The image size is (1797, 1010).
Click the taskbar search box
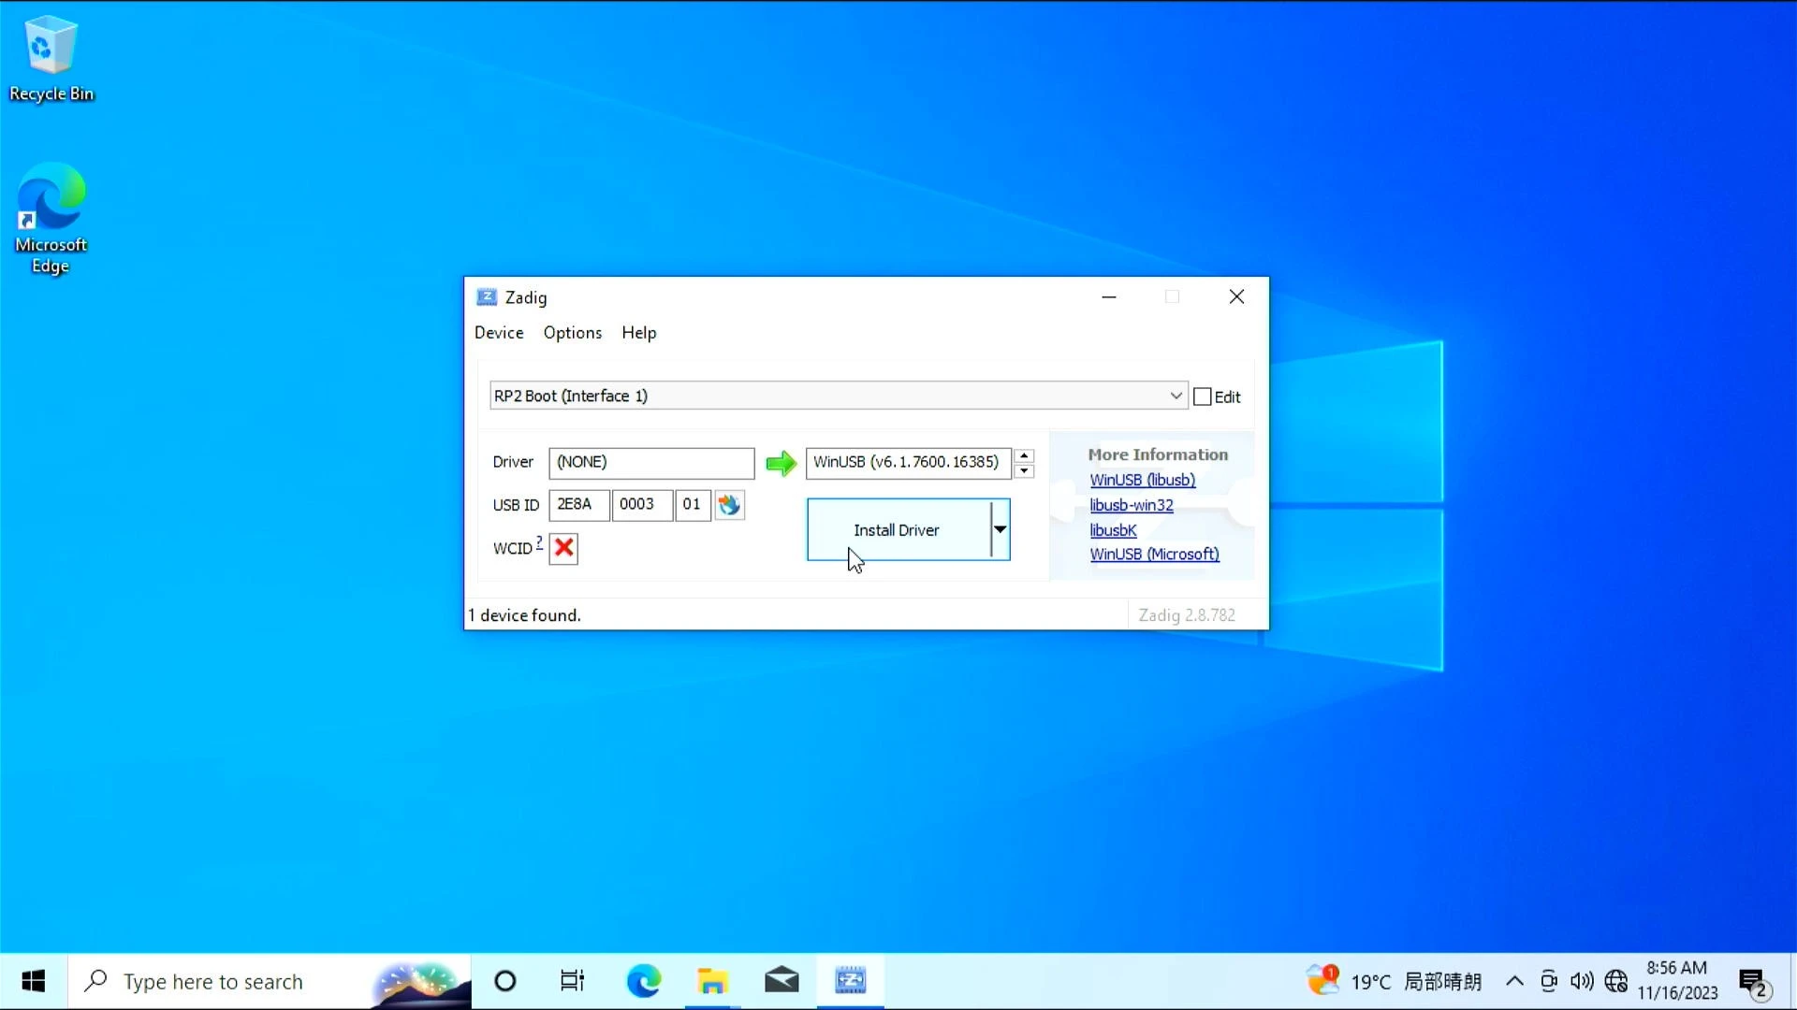[270, 981]
